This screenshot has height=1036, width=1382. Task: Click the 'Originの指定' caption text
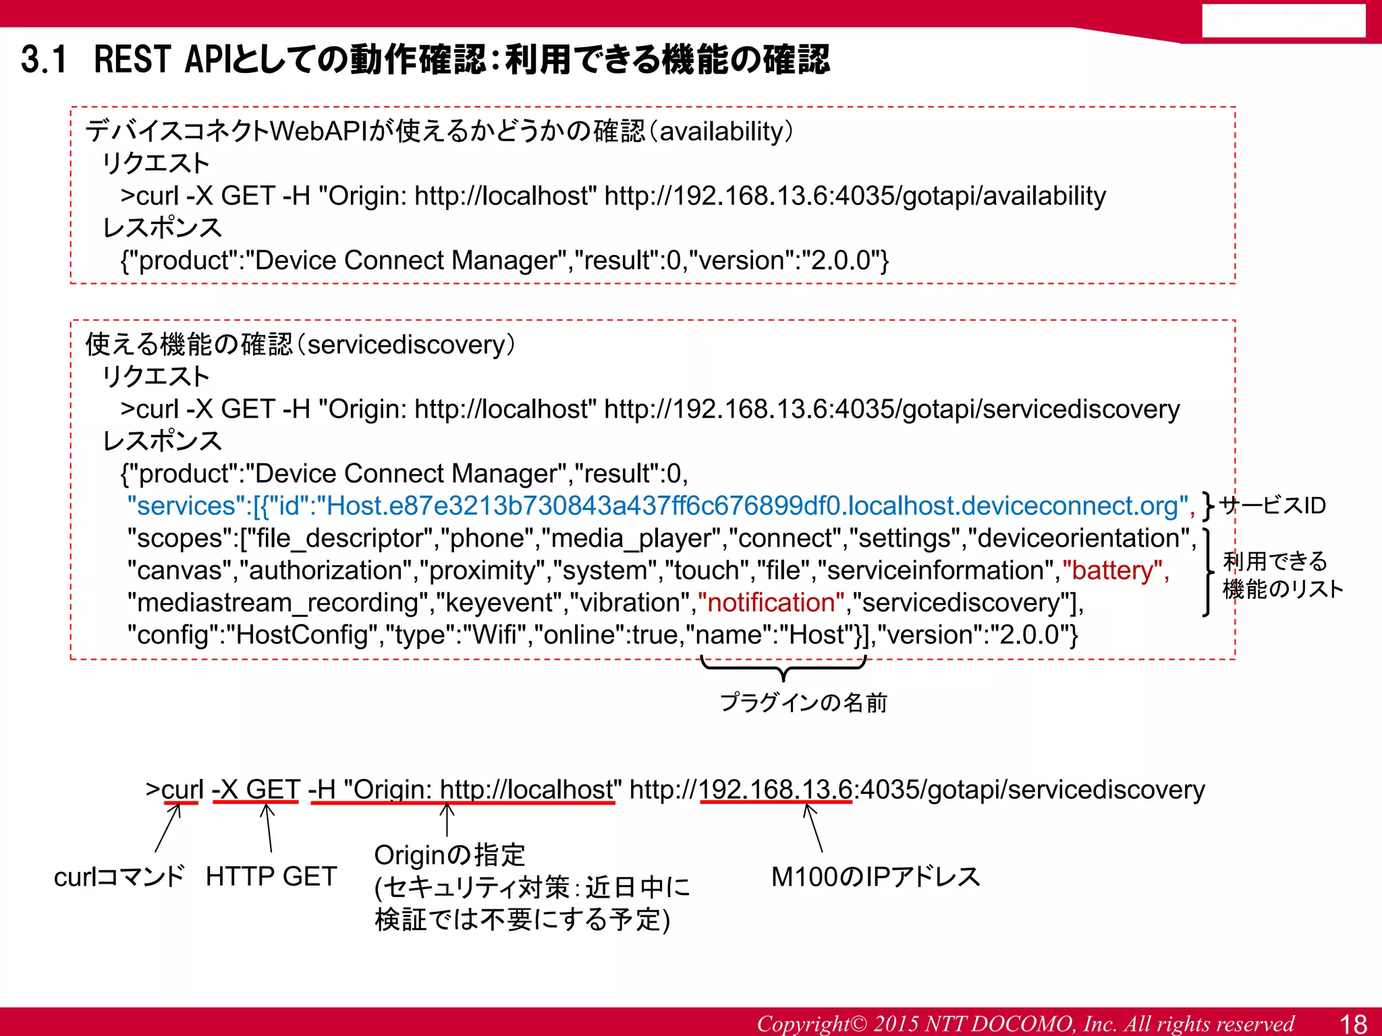coord(449,855)
